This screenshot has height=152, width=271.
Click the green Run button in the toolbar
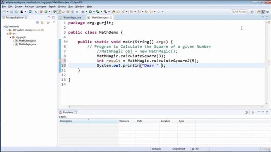[90, 12]
